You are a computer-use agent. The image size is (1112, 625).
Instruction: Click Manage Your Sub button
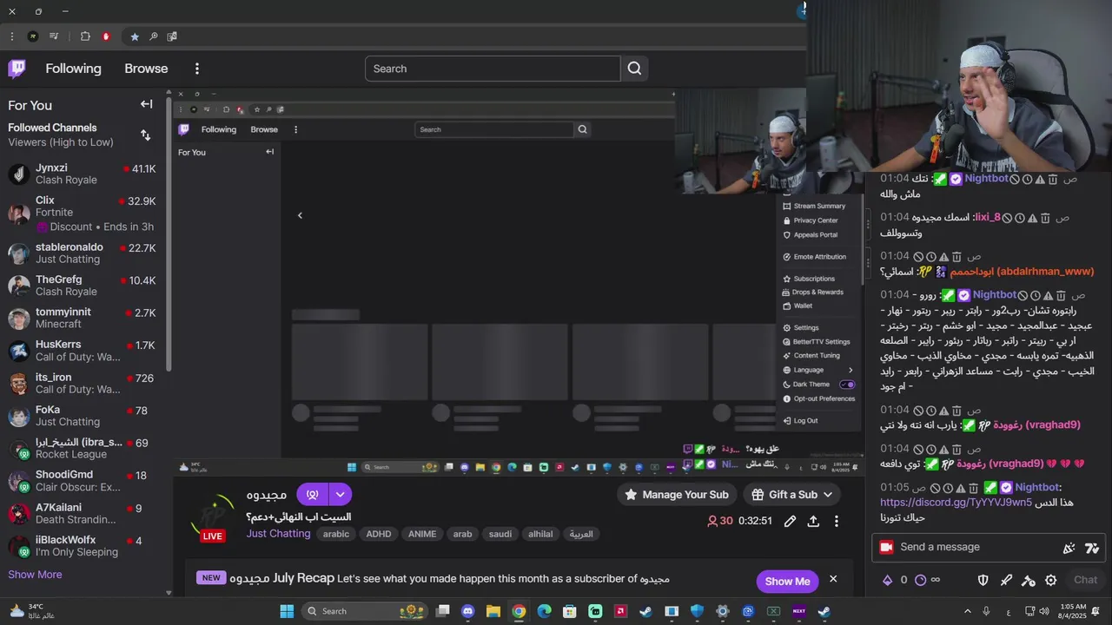click(x=676, y=494)
